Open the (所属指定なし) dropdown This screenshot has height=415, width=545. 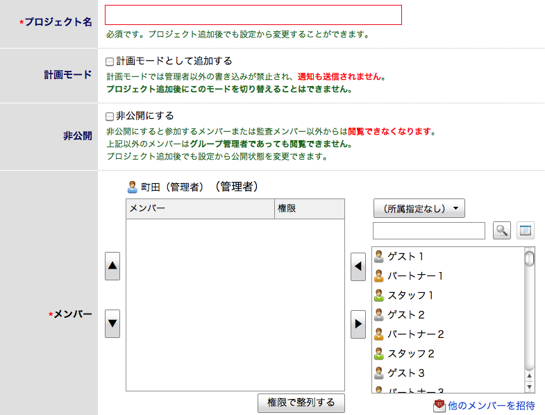pos(419,208)
